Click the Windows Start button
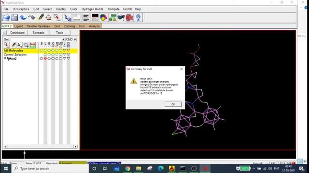The width and height of the screenshot is (309, 173). pos(6,169)
